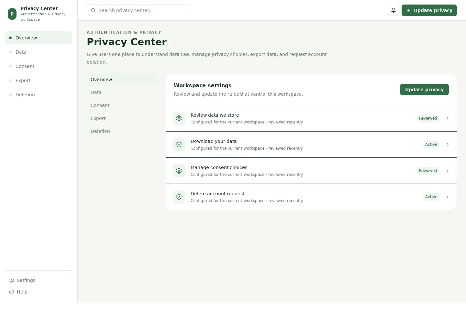Click Update privacy in Workspace settings card
466x331 pixels.
click(424, 90)
